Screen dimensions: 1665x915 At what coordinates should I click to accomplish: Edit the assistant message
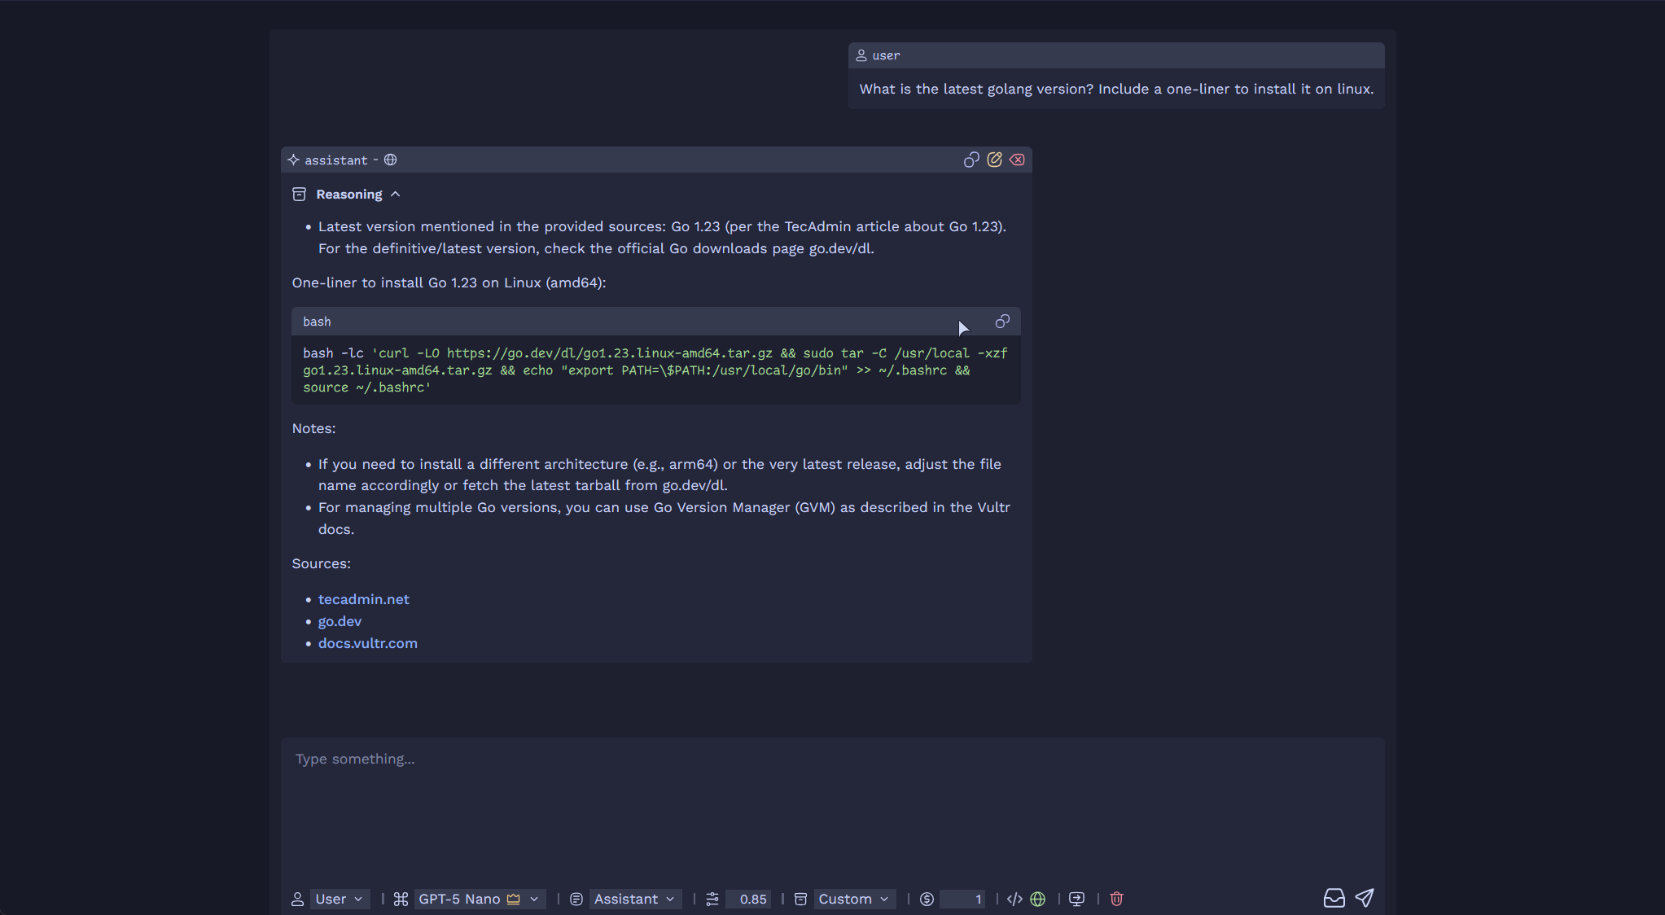pos(994,160)
